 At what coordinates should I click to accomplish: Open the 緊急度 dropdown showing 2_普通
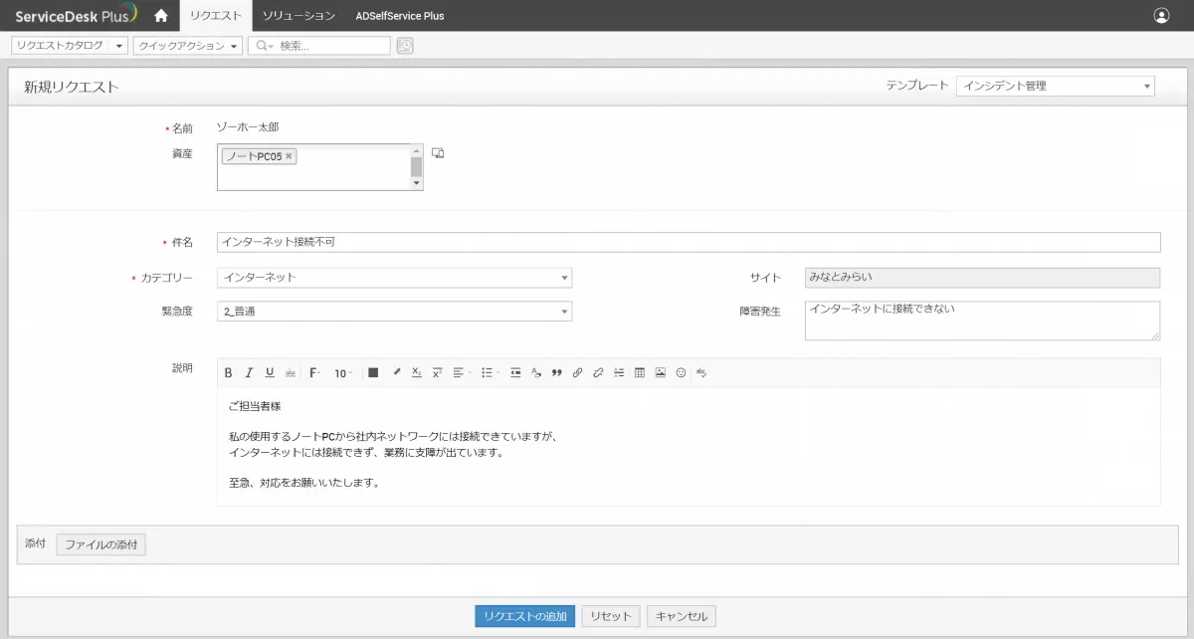394,312
